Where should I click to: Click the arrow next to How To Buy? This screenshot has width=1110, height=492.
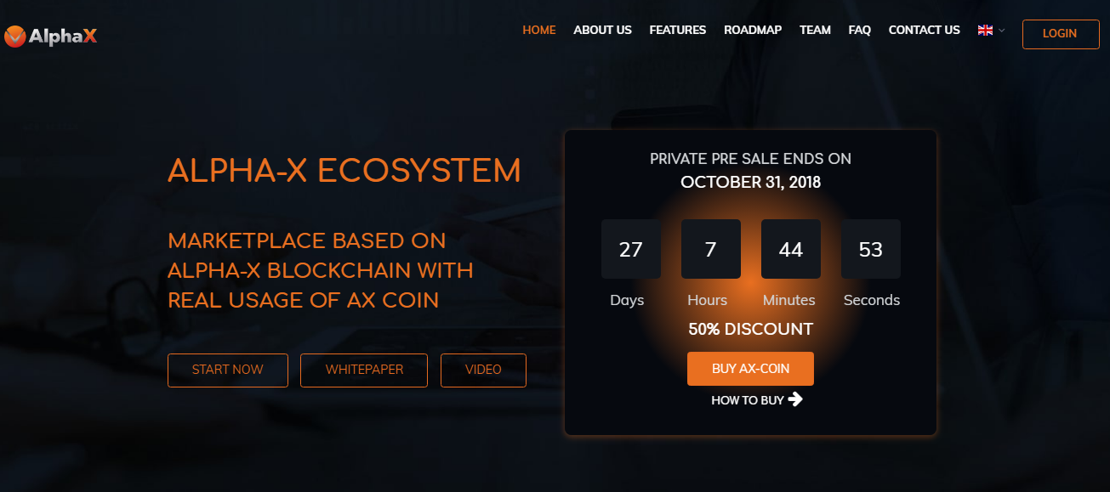tap(795, 399)
